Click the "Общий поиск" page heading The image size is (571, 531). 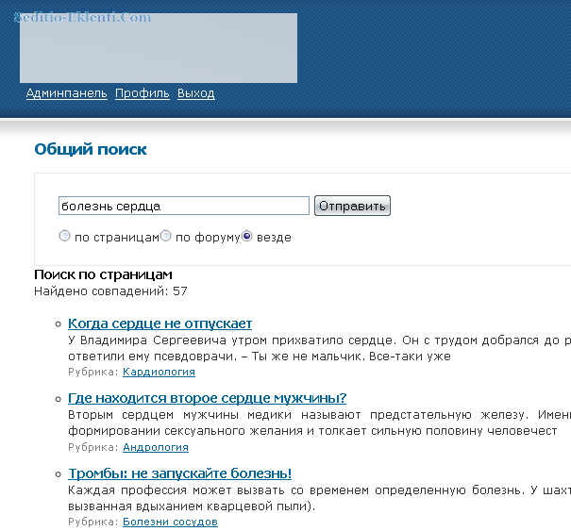pyautogui.click(x=91, y=149)
